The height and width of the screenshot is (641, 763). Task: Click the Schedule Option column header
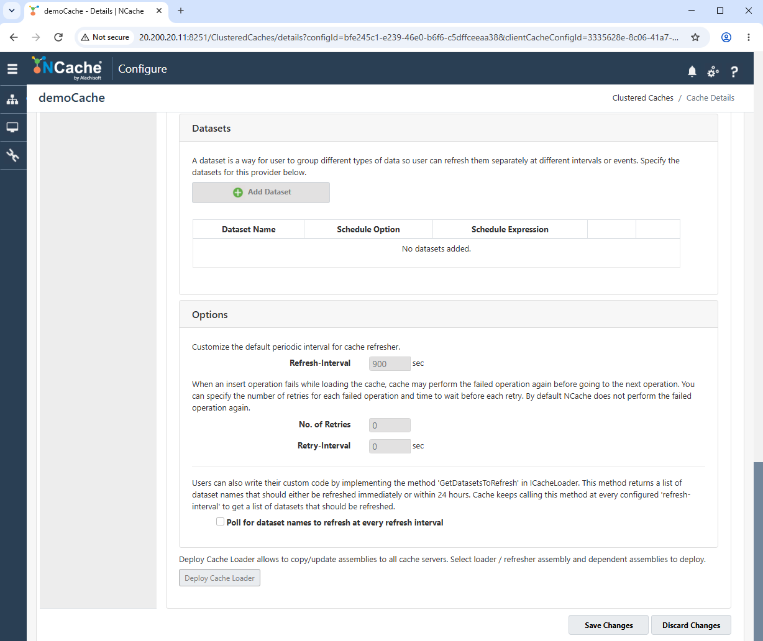point(368,229)
